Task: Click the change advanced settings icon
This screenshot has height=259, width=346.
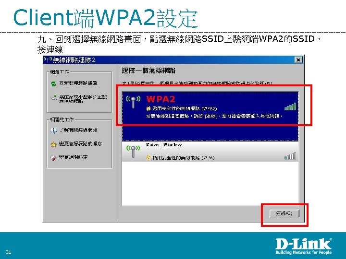Action: (x=53, y=158)
